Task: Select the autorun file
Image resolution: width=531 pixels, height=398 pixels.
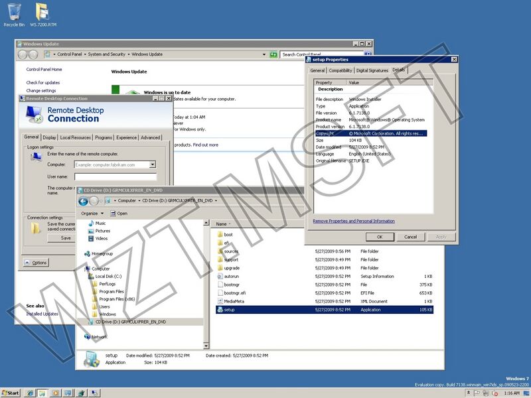Action: click(x=228, y=276)
